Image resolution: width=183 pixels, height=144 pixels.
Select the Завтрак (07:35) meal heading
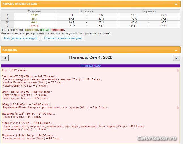29,76
